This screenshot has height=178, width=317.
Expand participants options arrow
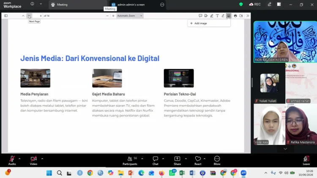pos(142,159)
